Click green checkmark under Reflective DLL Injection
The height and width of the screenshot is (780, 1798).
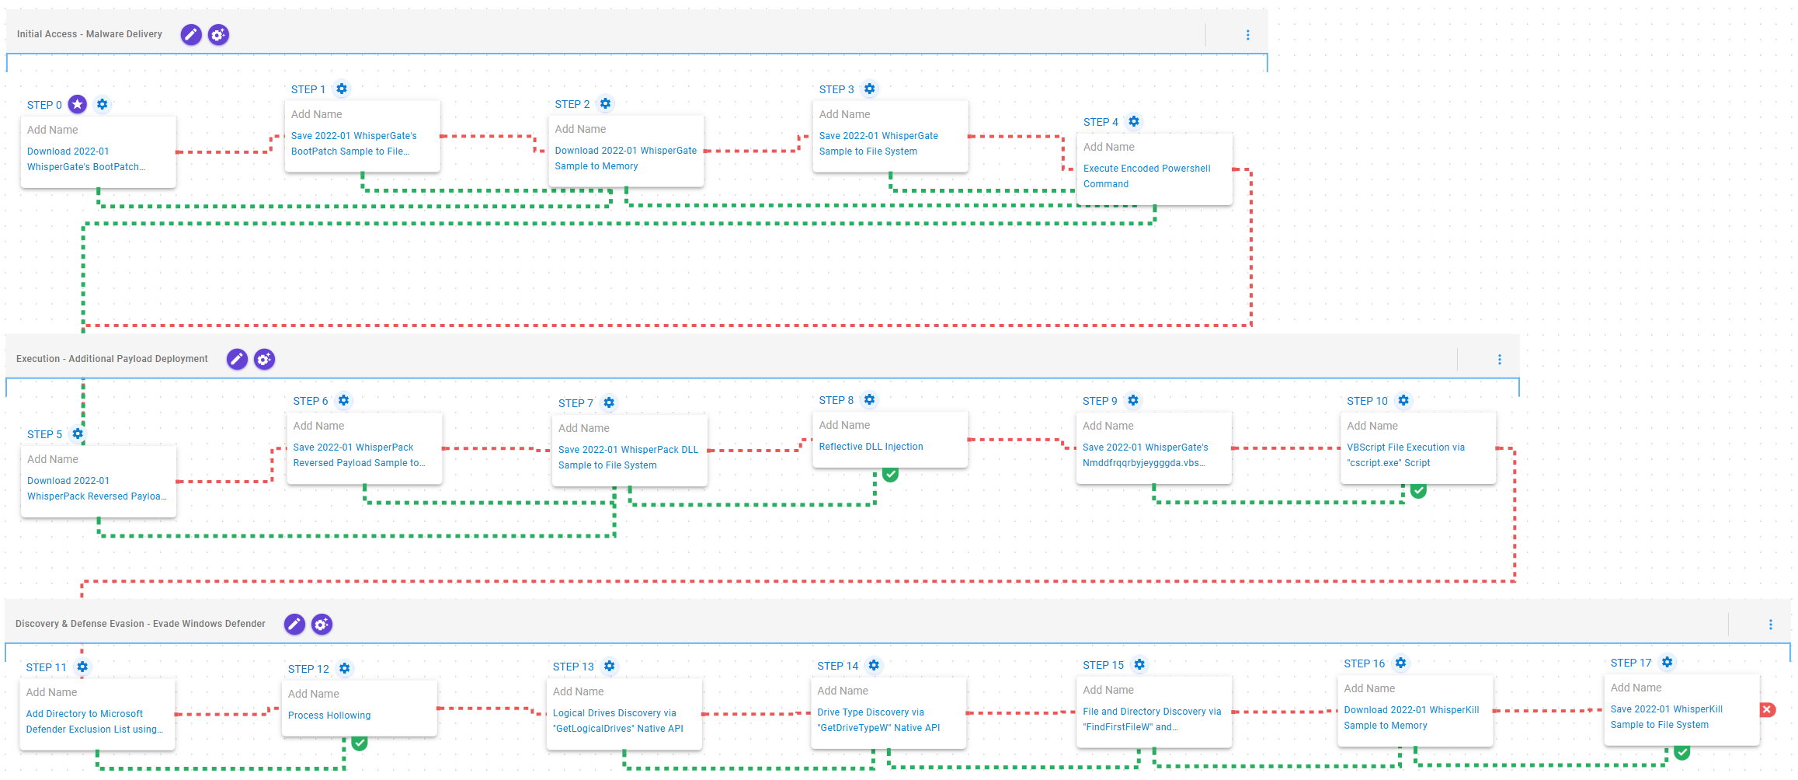click(x=891, y=474)
